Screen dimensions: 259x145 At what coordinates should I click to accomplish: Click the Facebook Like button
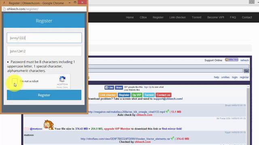pyautogui.click(x=109, y=88)
